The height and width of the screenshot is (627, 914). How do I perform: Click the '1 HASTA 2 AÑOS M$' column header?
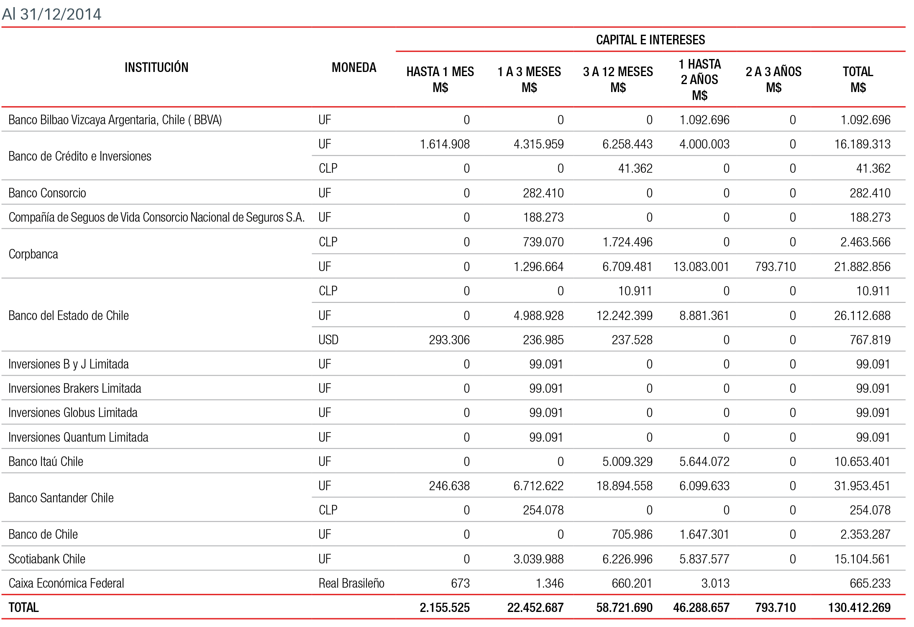699,79
